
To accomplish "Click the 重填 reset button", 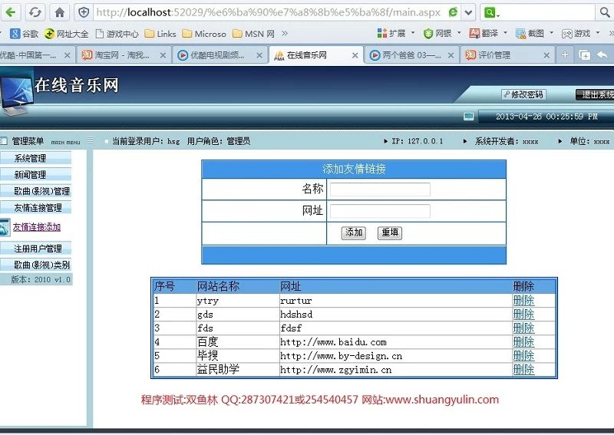I will [390, 233].
